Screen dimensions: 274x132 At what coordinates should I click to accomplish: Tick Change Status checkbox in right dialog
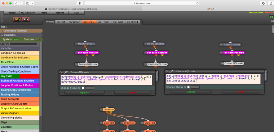[188, 87]
